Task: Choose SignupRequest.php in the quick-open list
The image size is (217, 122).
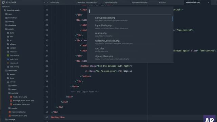Action: click(x=130, y=19)
